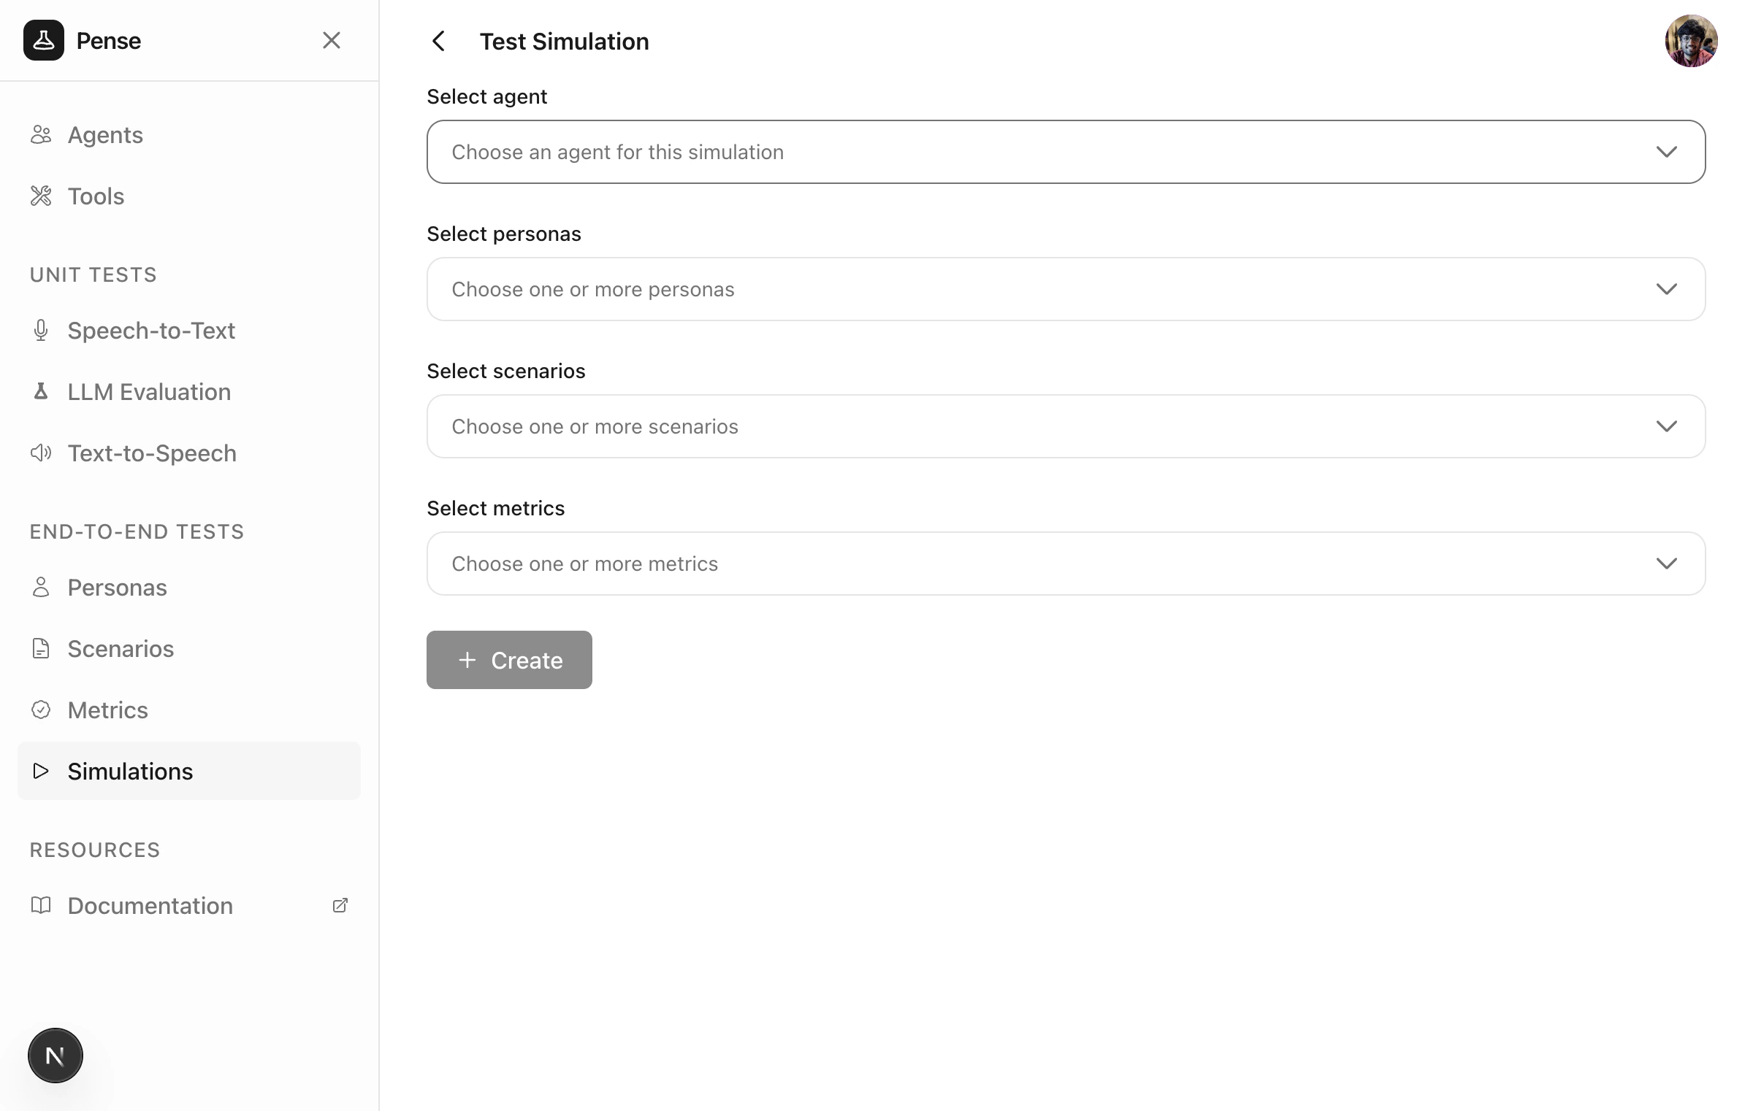Open user profile avatar
1753x1111 pixels.
pos(1690,41)
